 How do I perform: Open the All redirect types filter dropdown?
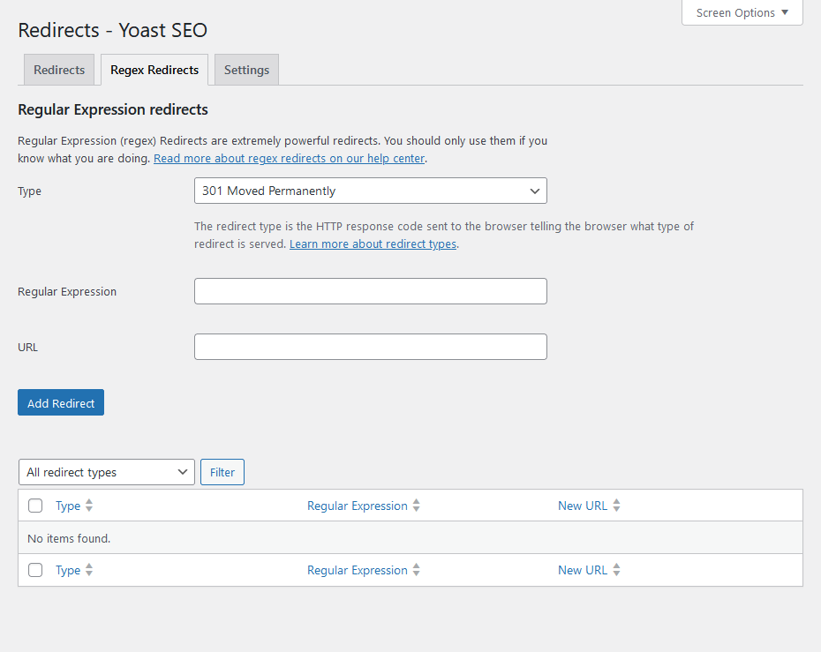pos(107,472)
